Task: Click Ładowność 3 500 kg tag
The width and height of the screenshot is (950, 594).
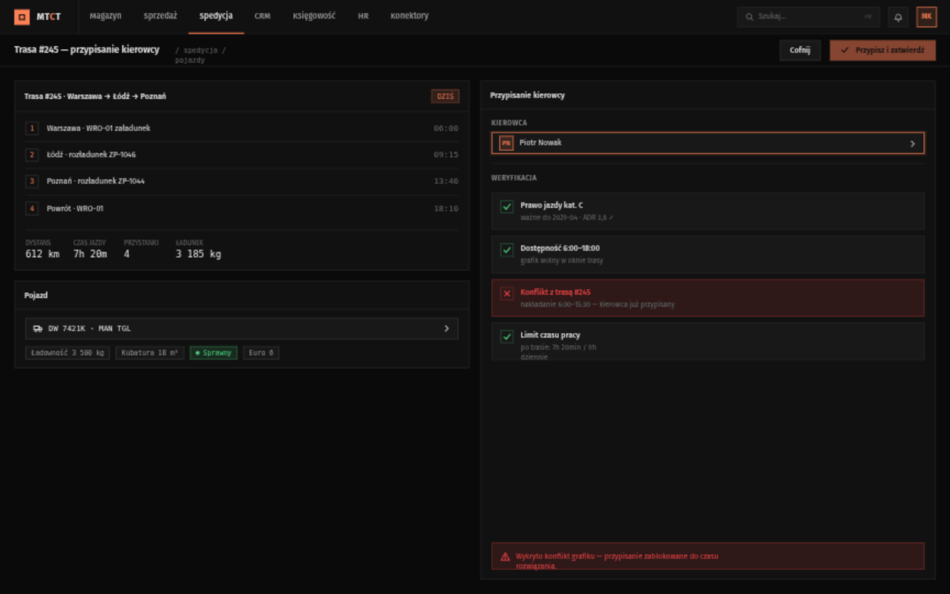Action: tap(68, 353)
